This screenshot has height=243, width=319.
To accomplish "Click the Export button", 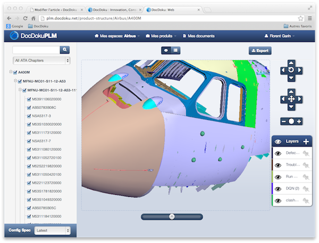I will 259,51.
